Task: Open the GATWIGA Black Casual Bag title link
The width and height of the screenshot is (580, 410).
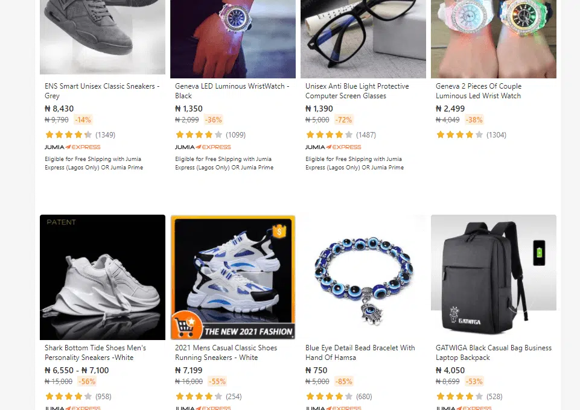Action: coord(494,352)
